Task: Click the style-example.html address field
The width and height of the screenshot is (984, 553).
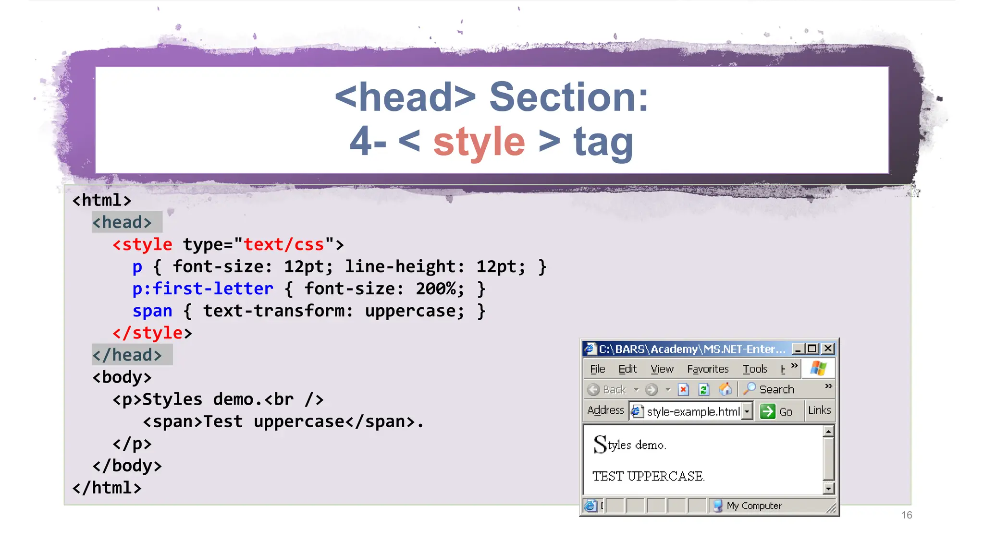Action: (x=693, y=411)
